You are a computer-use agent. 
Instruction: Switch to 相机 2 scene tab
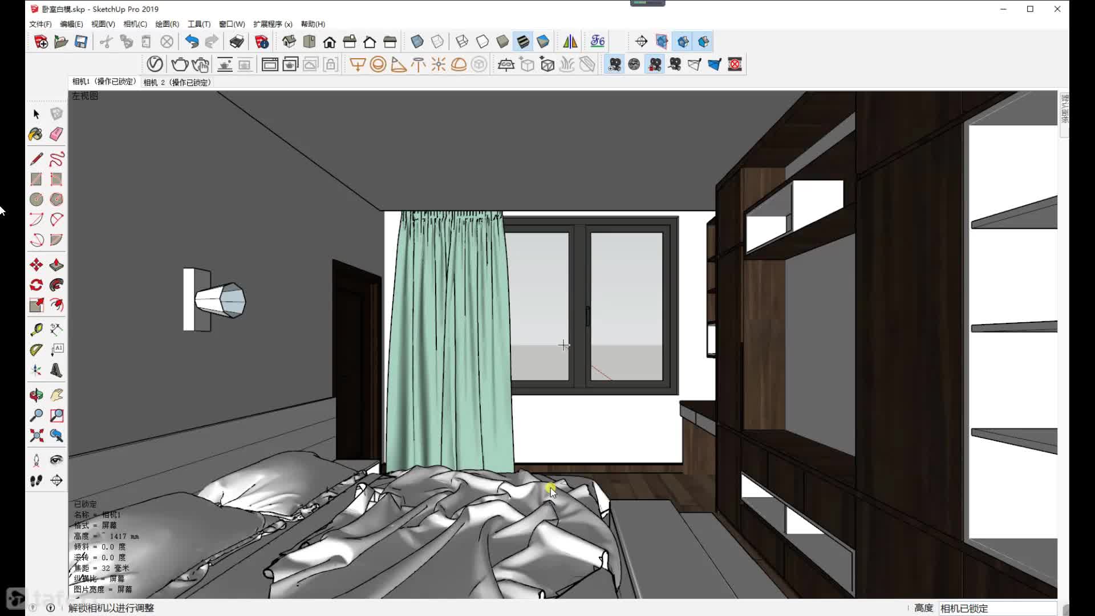coord(177,82)
